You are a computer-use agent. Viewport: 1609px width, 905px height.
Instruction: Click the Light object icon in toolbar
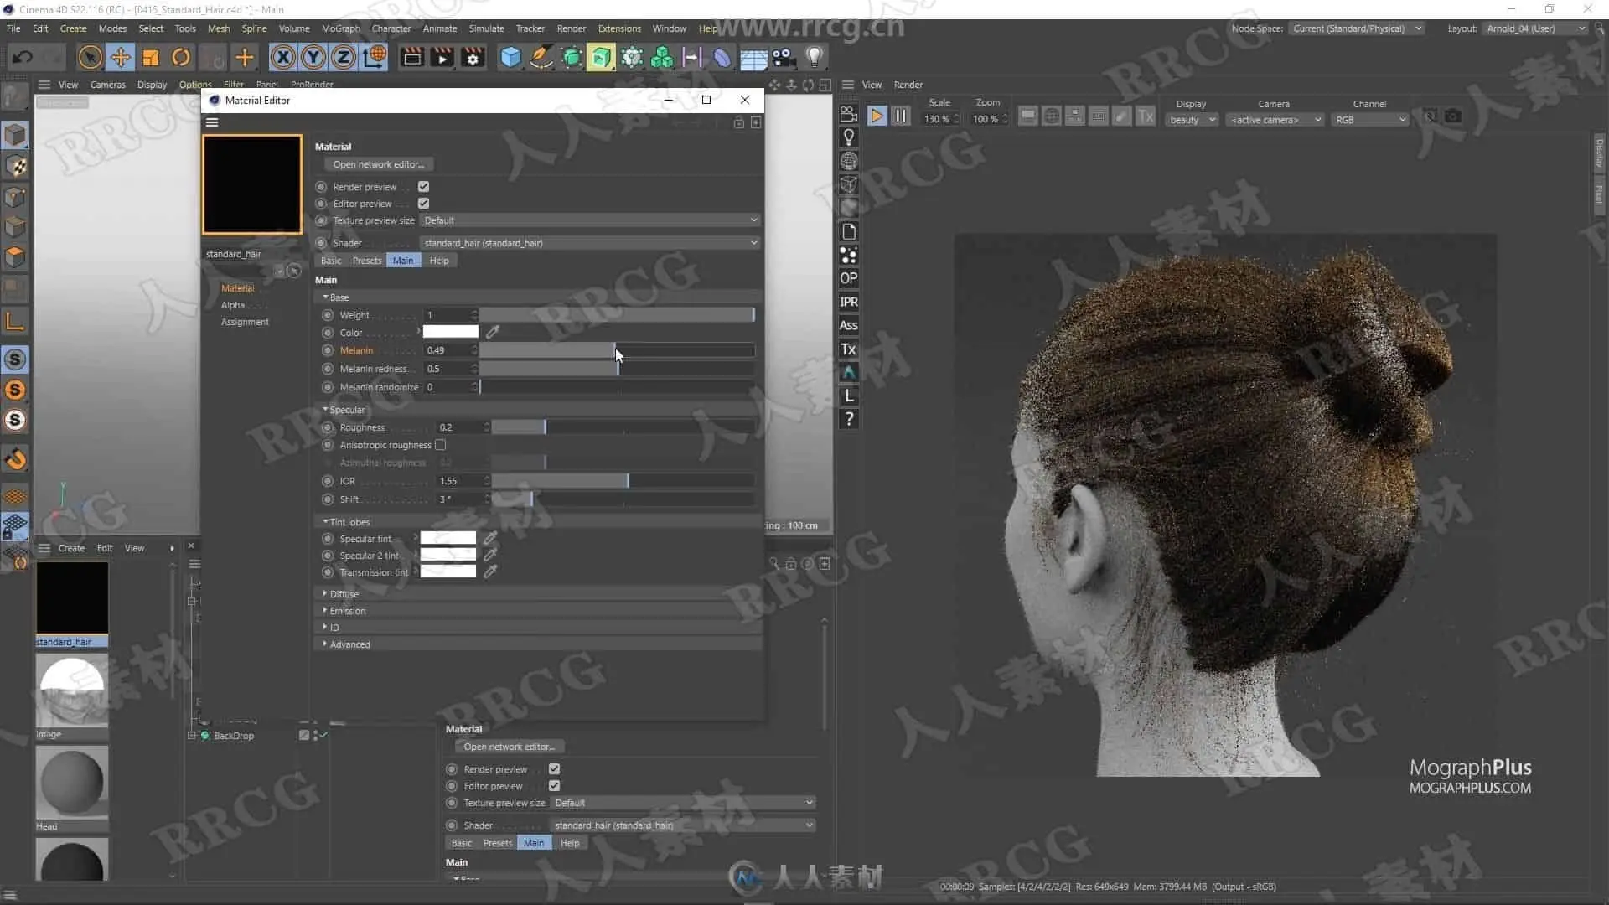point(814,57)
